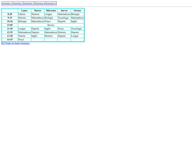The width and height of the screenshot is (193, 145).
Task: Click Historia in the 9:15 row
Action: (24, 18)
